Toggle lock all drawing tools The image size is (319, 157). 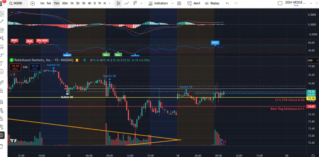2,118
